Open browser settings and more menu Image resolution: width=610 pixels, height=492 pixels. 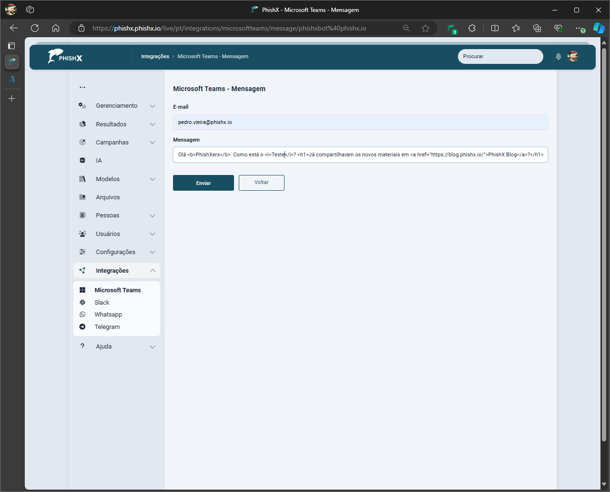tap(579, 28)
